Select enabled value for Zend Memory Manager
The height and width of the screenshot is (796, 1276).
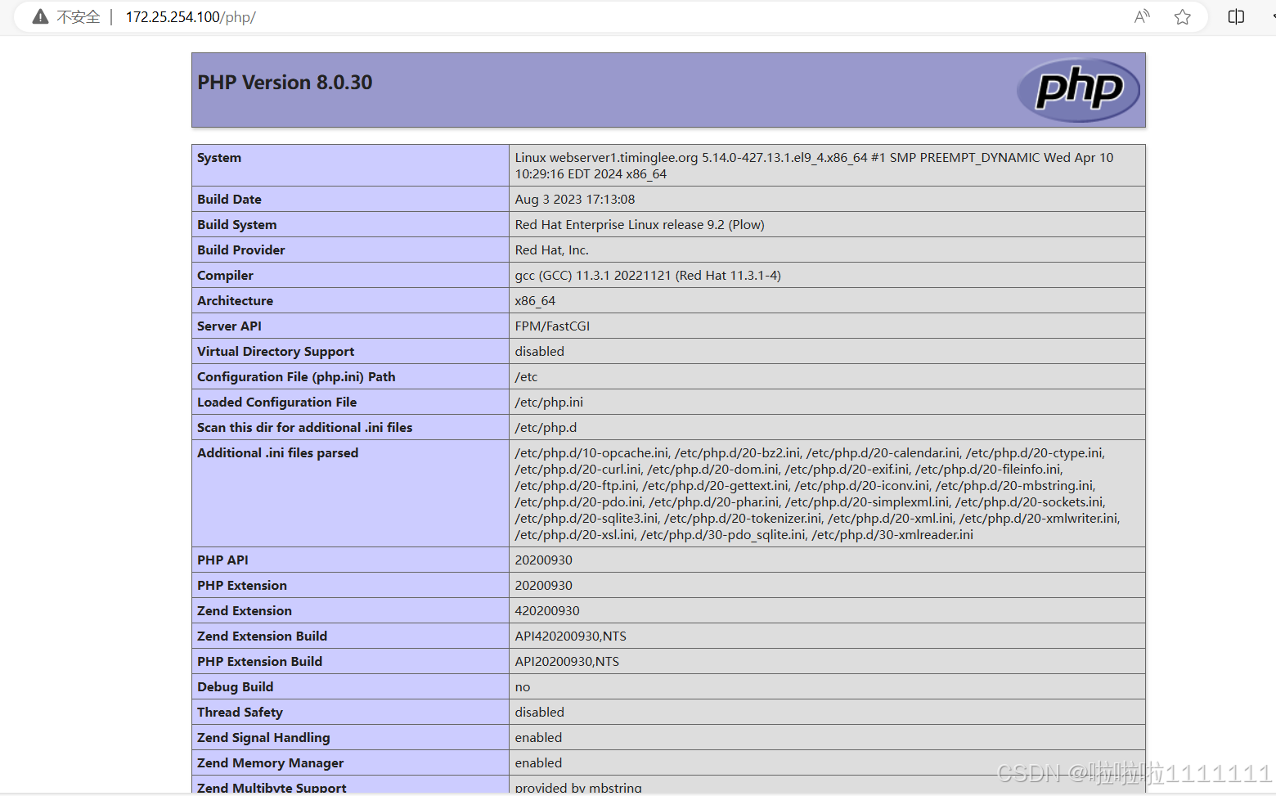538,763
